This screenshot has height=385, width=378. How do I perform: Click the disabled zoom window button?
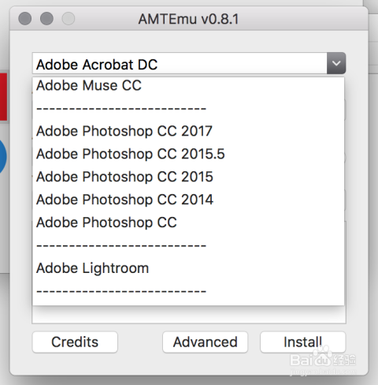click(x=69, y=19)
